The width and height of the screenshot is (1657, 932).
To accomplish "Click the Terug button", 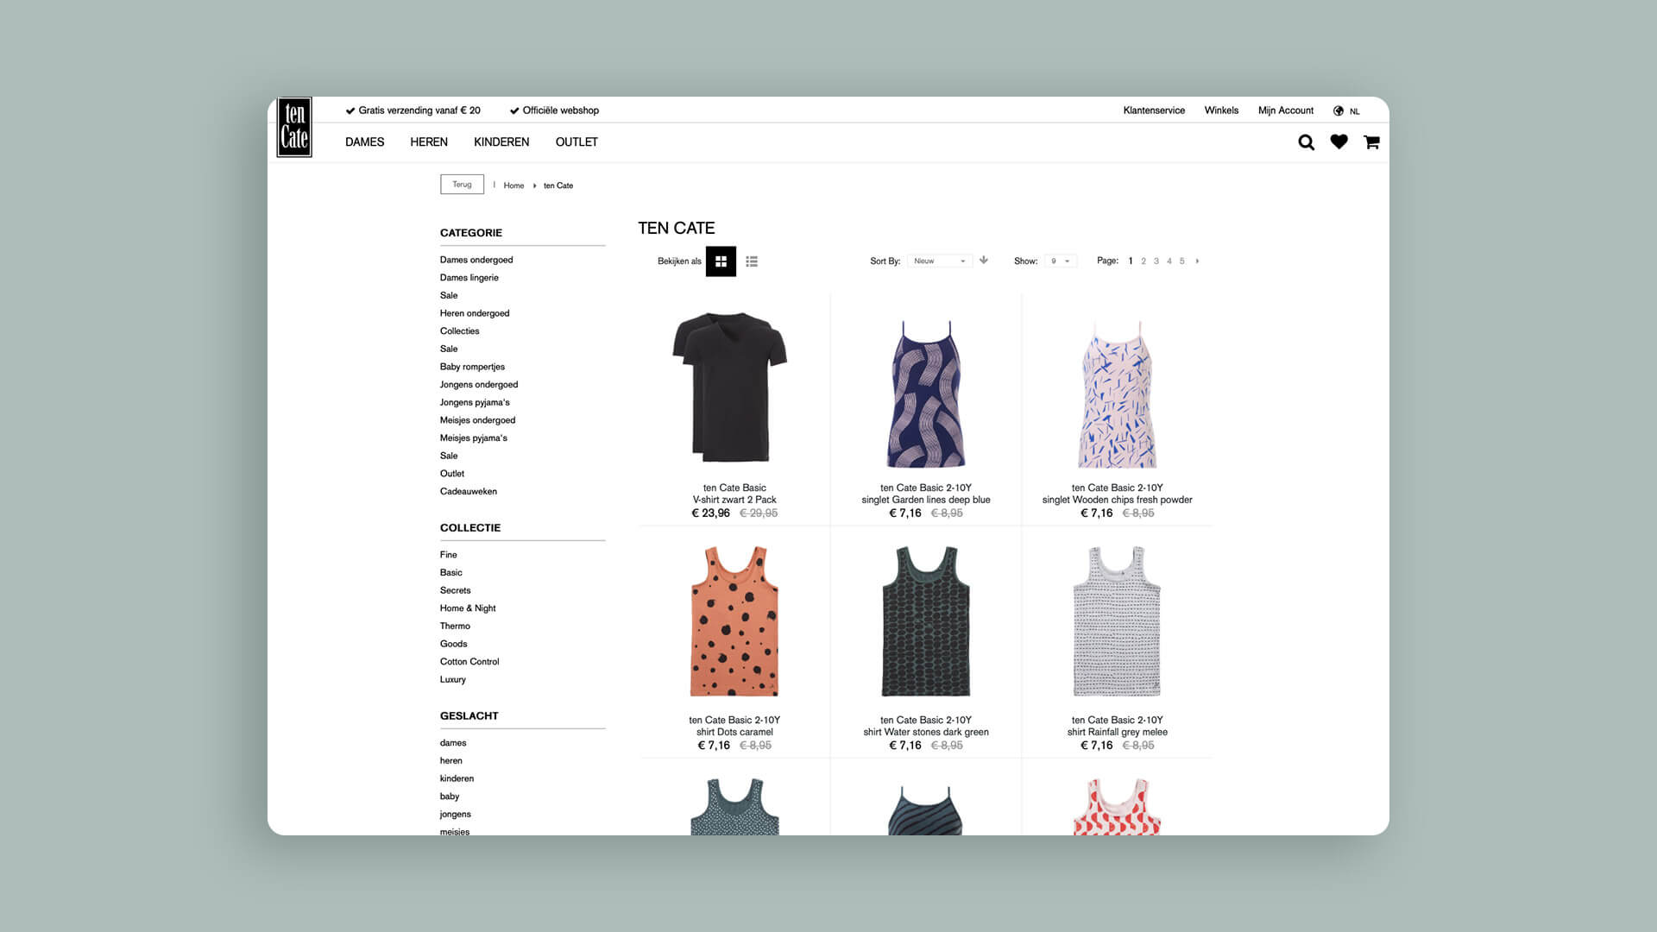I will pyautogui.click(x=462, y=185).
